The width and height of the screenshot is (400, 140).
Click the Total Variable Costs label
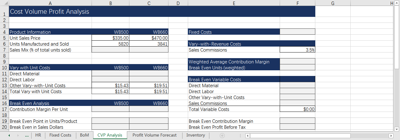coord(209,109)
